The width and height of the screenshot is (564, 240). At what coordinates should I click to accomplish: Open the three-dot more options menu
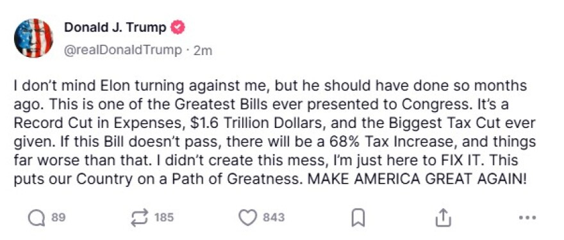[x=528, y=218]
